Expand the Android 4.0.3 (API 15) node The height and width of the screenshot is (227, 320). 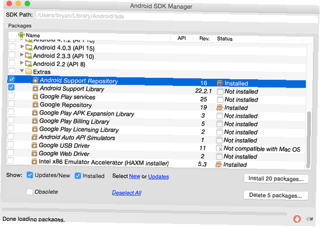tap(22, 47)
